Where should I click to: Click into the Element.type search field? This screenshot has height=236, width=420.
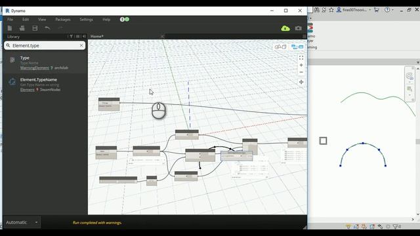pyautogui.click(x=45, y=45)
